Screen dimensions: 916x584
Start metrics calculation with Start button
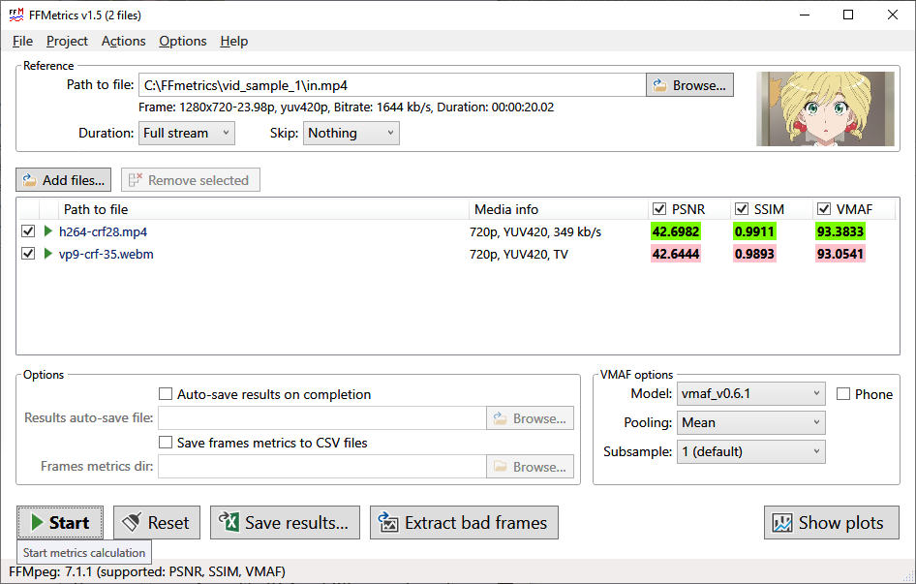click(60, 522)
